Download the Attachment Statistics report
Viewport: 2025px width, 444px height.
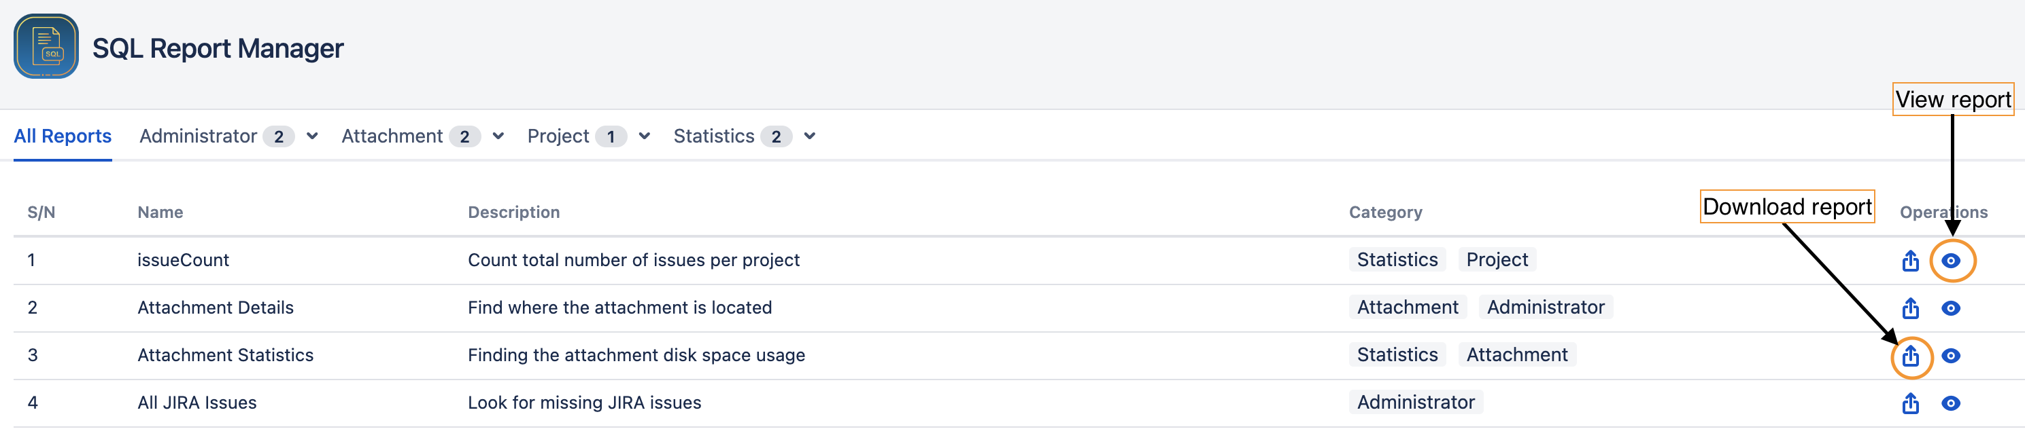(1910, 354)
